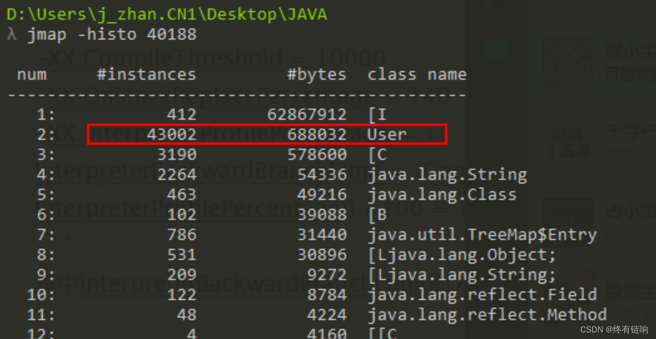
Task: Click the [Ljava.lang.String; class name
Action: 462,274
